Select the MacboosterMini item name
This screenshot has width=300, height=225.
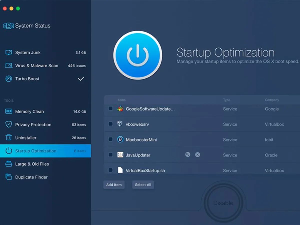(141, 140)
